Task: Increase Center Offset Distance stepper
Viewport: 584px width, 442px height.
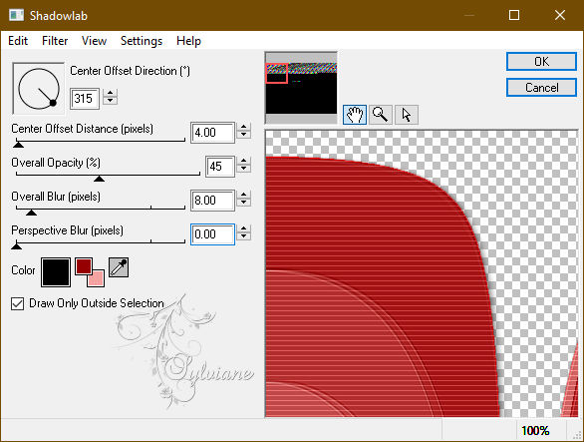Action: 243,127
